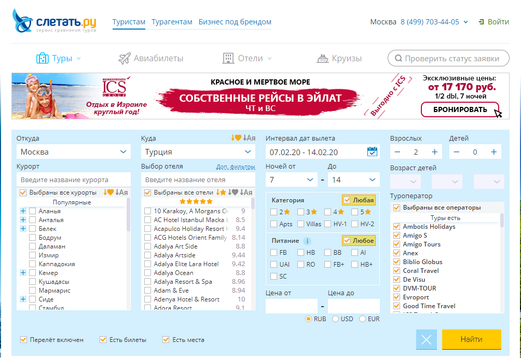The height and width of the screenshot is (358, 521).
Task: Sort resorts alphabetically icon
Action: pyautogui.click(x=121, y=192)
